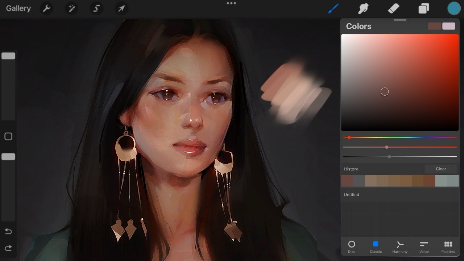This screenshot has width=464, height=261.
Task: Switch to the Value color tab
Action: (424, 246)
